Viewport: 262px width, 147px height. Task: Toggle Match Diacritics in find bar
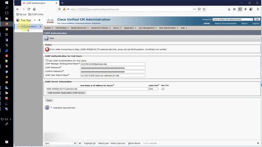118,143
